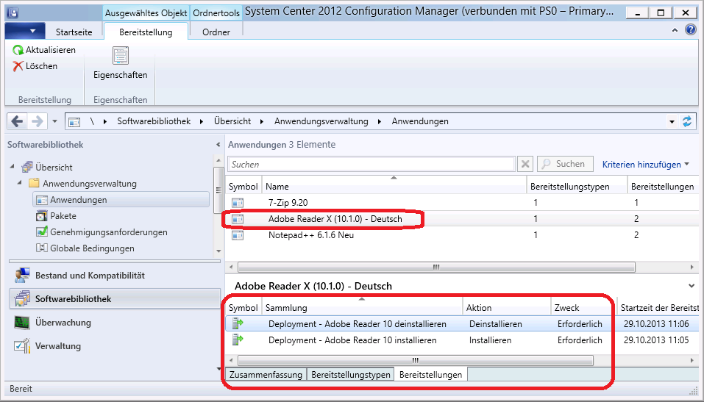
Task: Click the Verwaltung workspace icon
Action: [22, 346]
